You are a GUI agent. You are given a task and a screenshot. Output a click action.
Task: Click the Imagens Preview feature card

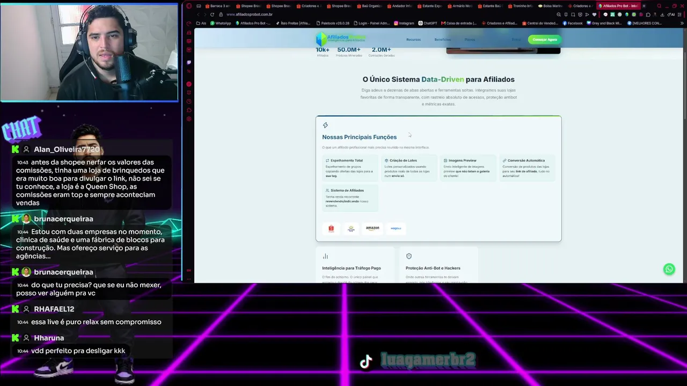468,169
